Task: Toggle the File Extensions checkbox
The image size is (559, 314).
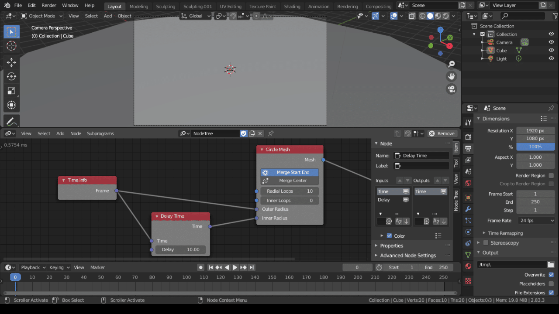Action: coord(551,293)
